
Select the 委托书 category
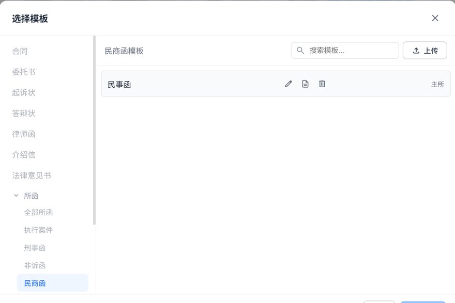24,72
